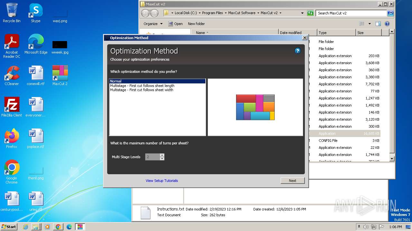The width and height of the screenshot is (412, 231).
Task: Open the Recycle Bin desktop icon
Action: point(12,13)
